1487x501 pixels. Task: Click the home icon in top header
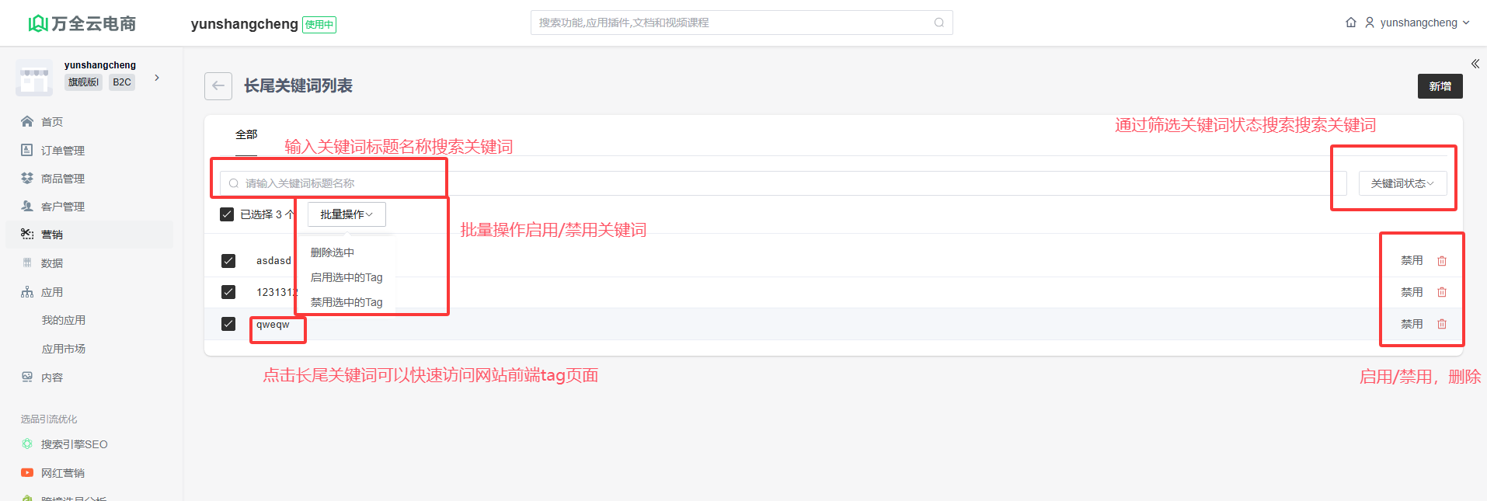tap(1351, 23)
